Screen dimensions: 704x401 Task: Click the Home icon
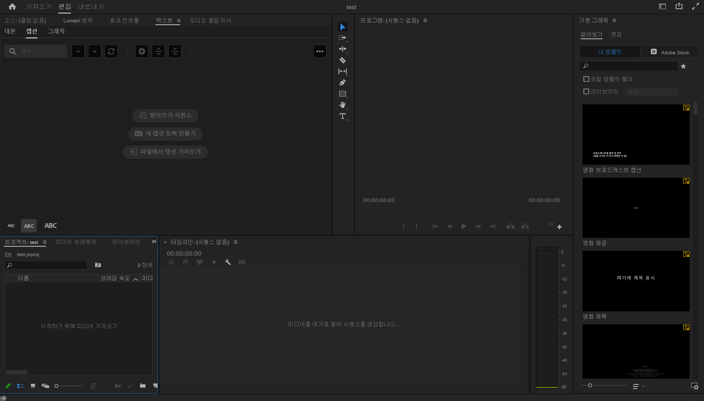(x=12, y=7)
